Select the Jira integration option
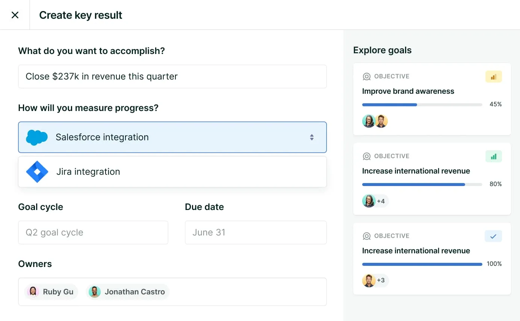The width and height of the screenshot is (520, 321). [172, 172]
